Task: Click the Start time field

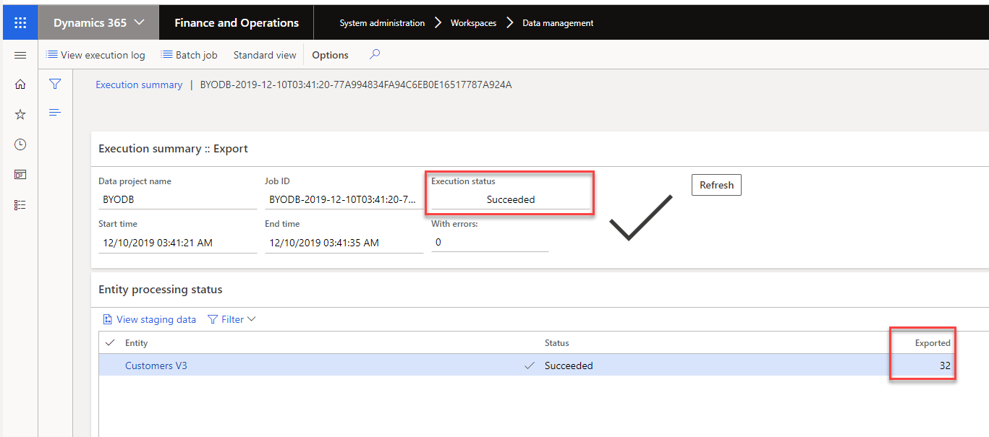Action: point(177,243)
